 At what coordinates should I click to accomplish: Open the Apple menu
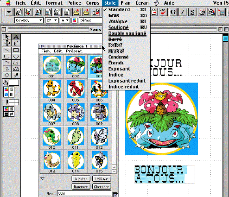8,3
